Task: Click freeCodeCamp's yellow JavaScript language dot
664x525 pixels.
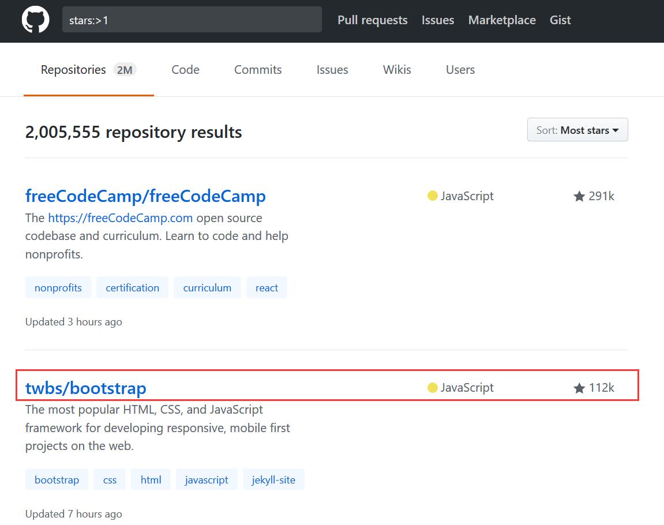Action: point(432,196)
